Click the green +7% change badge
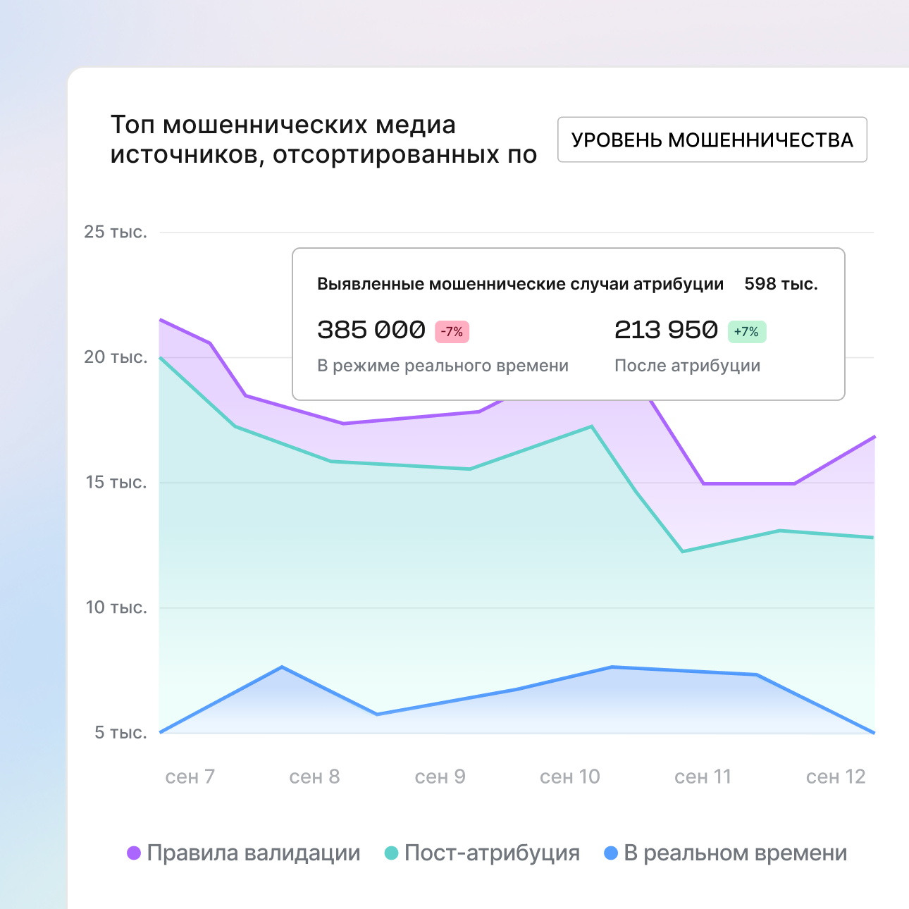The height and width of the screenshot is (909, 909). click(746, 332)
